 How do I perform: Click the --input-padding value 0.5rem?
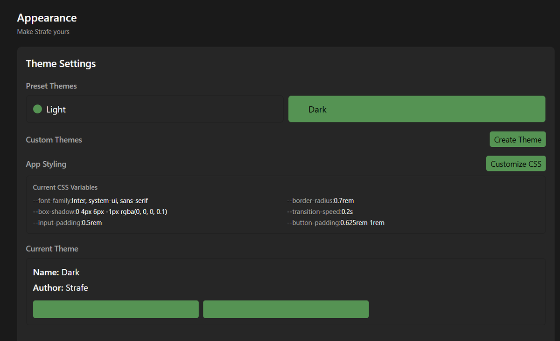coord(91,223)
